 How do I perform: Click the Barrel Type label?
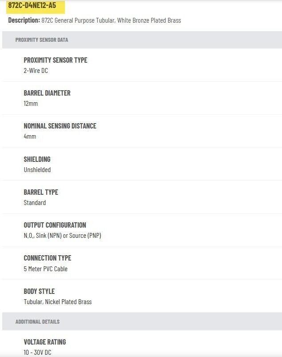tap(41, 192)
